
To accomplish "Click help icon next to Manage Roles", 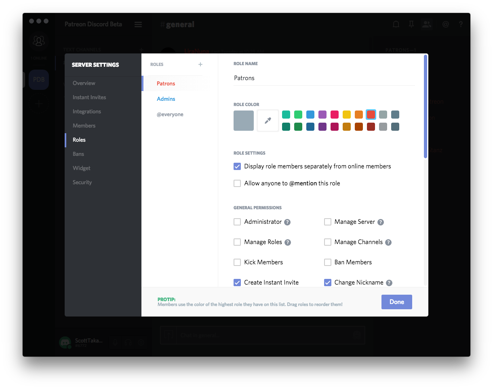I will 288,242.
